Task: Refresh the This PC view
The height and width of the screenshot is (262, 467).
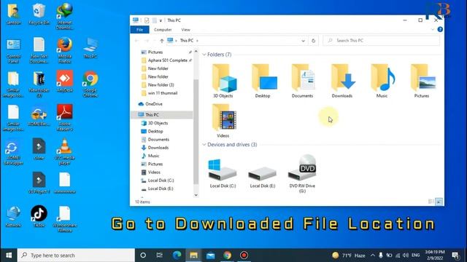Action: pos(313,41)
